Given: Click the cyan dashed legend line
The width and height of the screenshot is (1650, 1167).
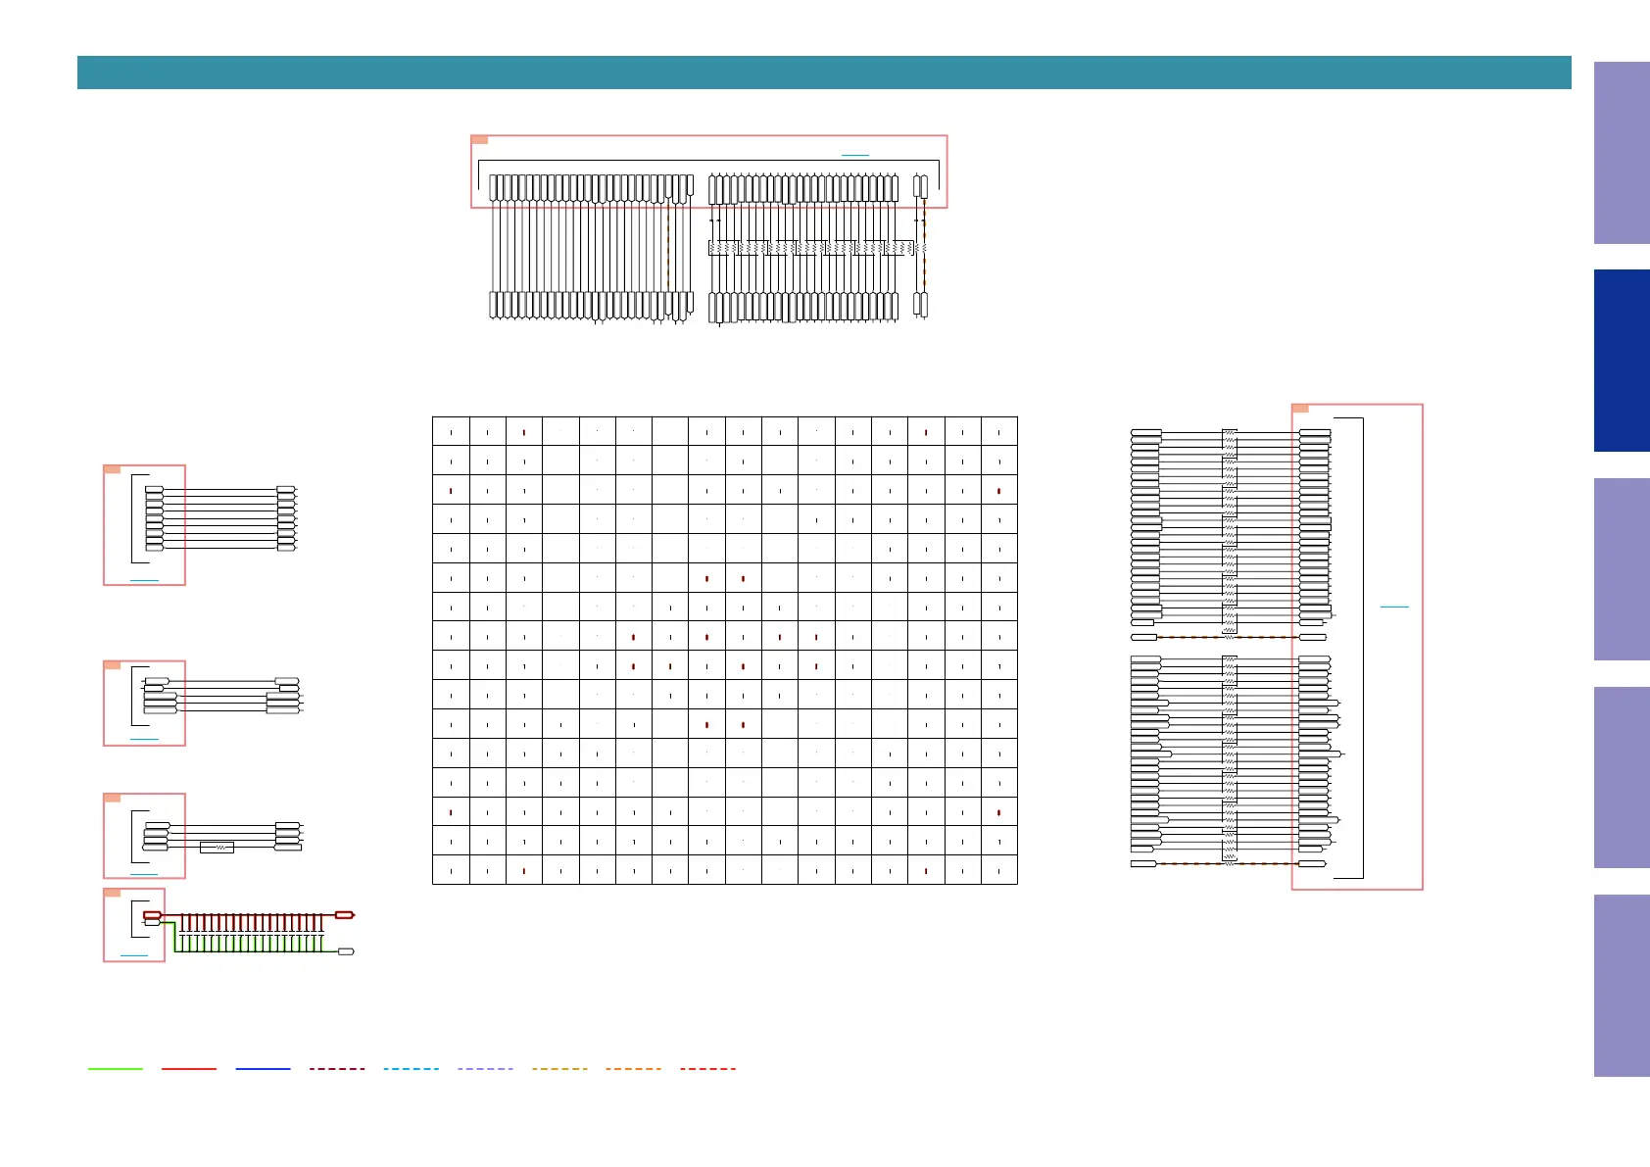Looking at the screenshot, I should tap(412, 1069).
